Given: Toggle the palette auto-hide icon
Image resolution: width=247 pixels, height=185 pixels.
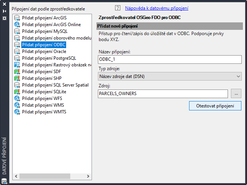Looking at the screenshot, I should [4, 12].
